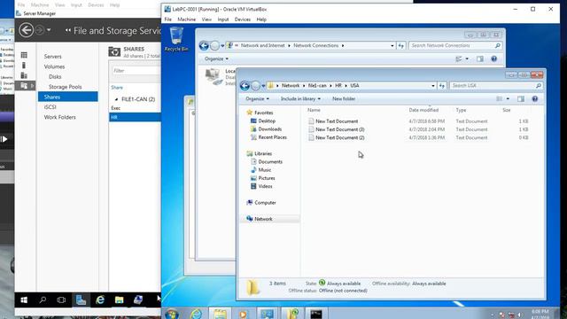Open help in Network Connections window
This screenshot has height=319, width=567.
(x=494, y=58)
